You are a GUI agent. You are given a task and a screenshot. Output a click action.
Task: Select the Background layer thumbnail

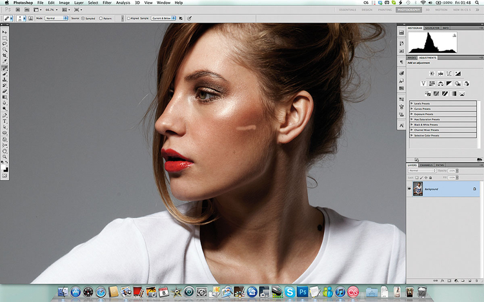coord(418,188)
